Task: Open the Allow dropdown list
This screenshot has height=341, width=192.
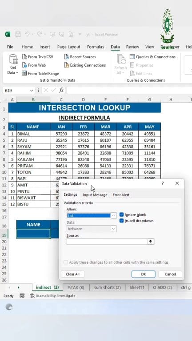Action: (113, 215)
